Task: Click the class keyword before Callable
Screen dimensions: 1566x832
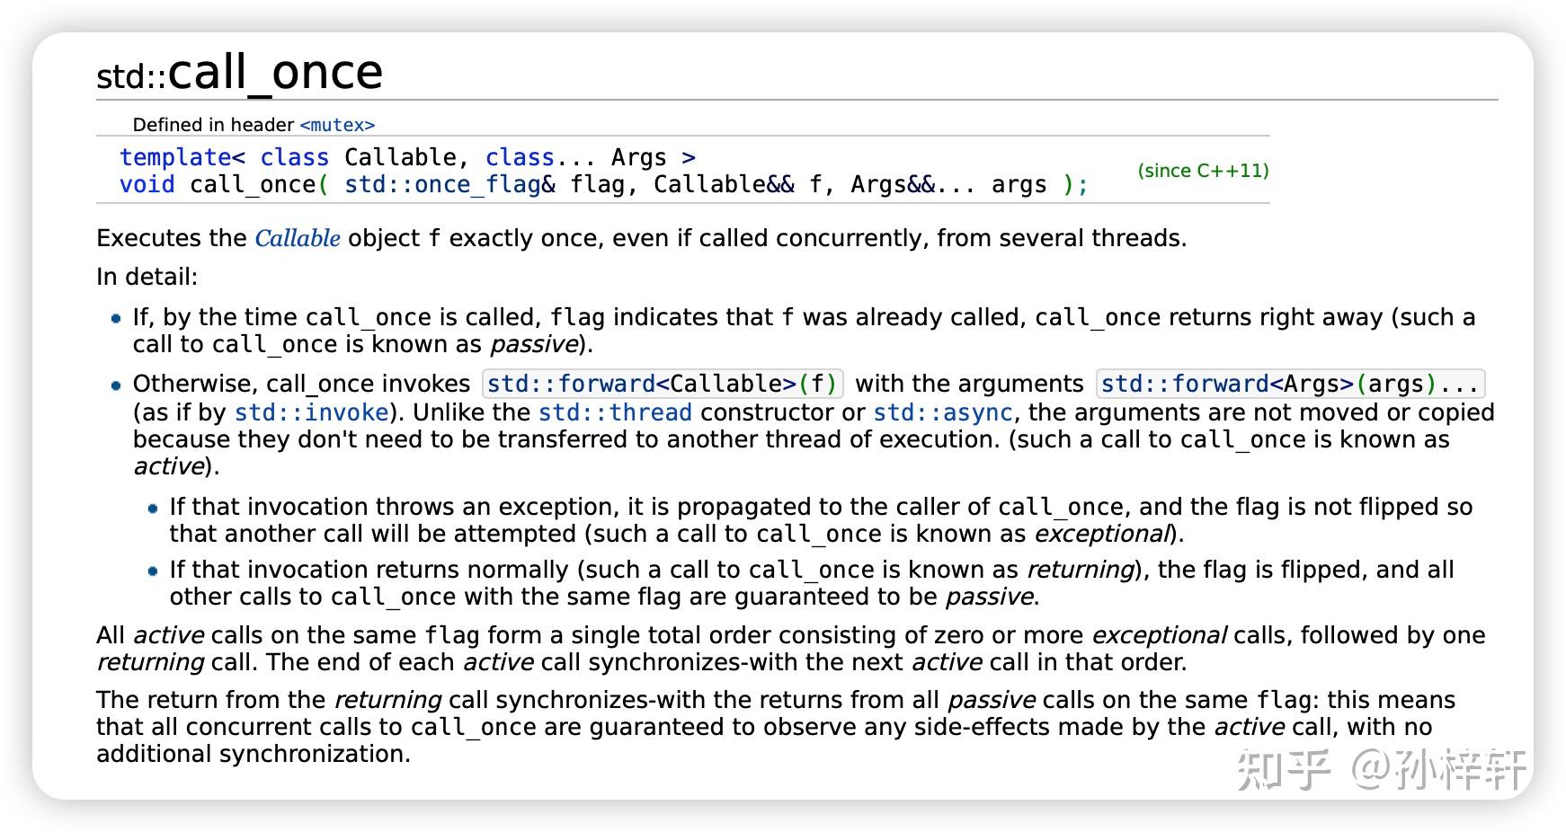Action: pyautogui.click(x=294, y=157)
